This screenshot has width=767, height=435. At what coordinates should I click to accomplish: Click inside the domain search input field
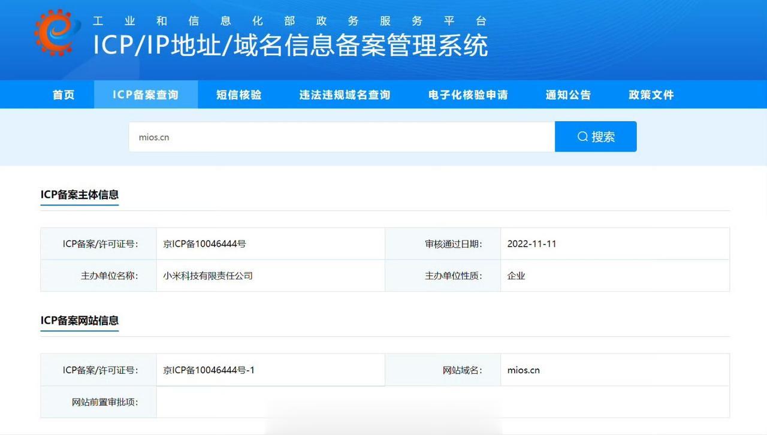(x=342, y=137)
